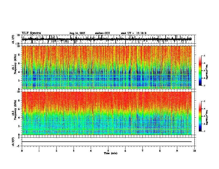
Task: Click the "4" tick on the time axis
Action: 91,151
